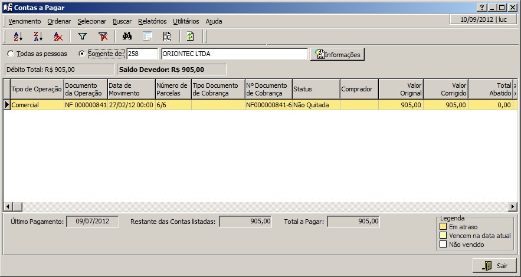The image size is (521, 277).
Task: Remove sorting with the crossed-out A-Z icon
Action: click(58, 37)
